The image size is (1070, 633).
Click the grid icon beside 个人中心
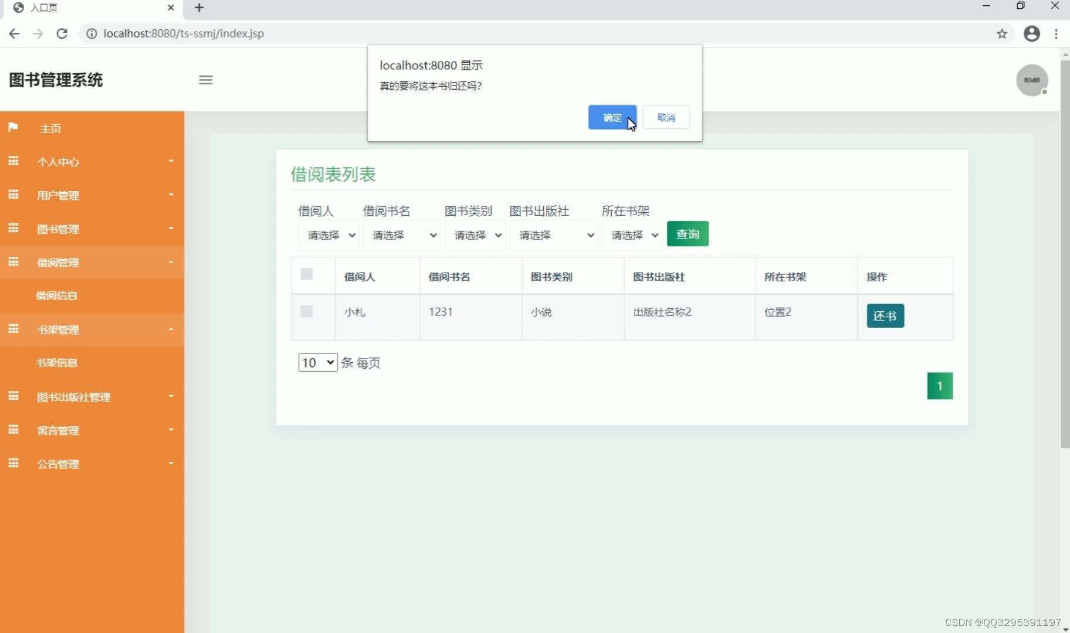point(13,161)
